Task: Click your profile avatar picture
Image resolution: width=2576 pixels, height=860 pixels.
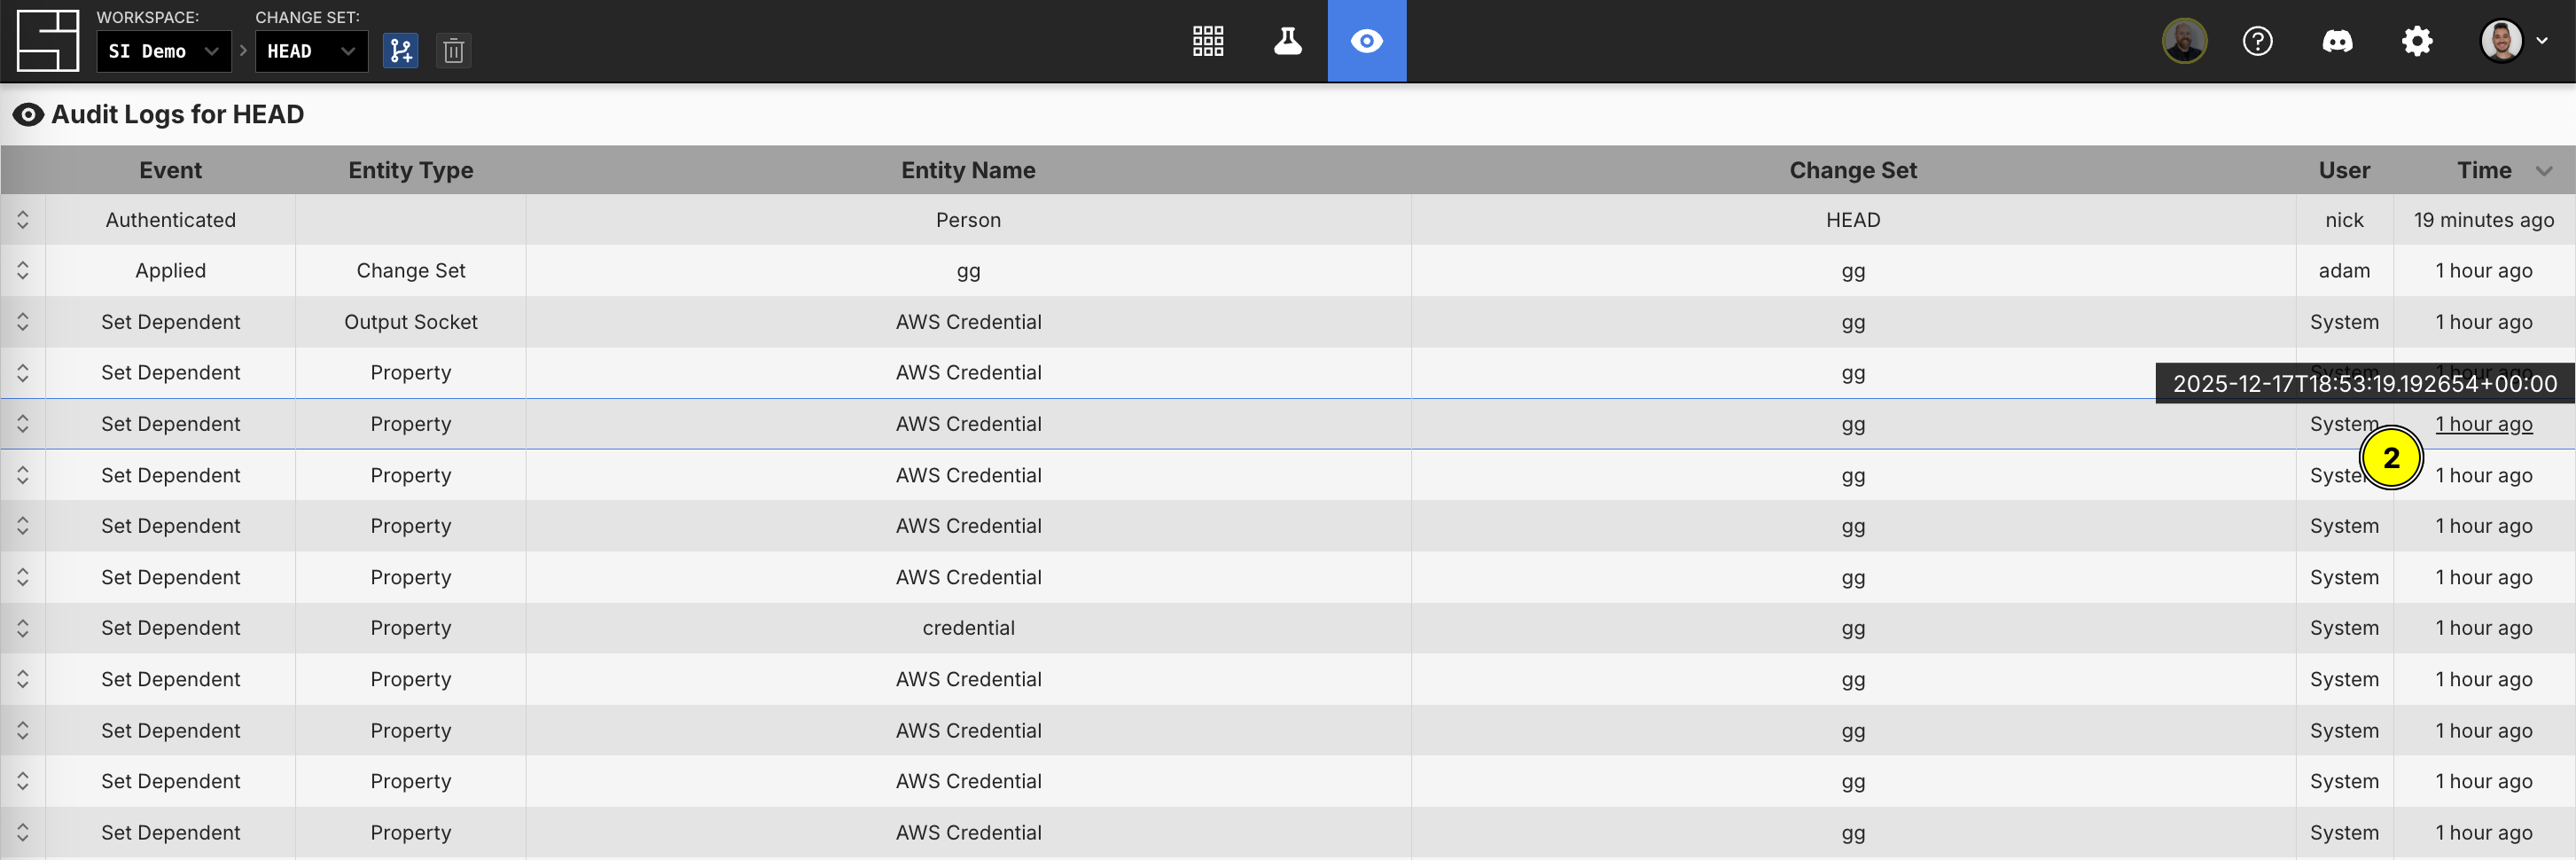Action: 2502,41
